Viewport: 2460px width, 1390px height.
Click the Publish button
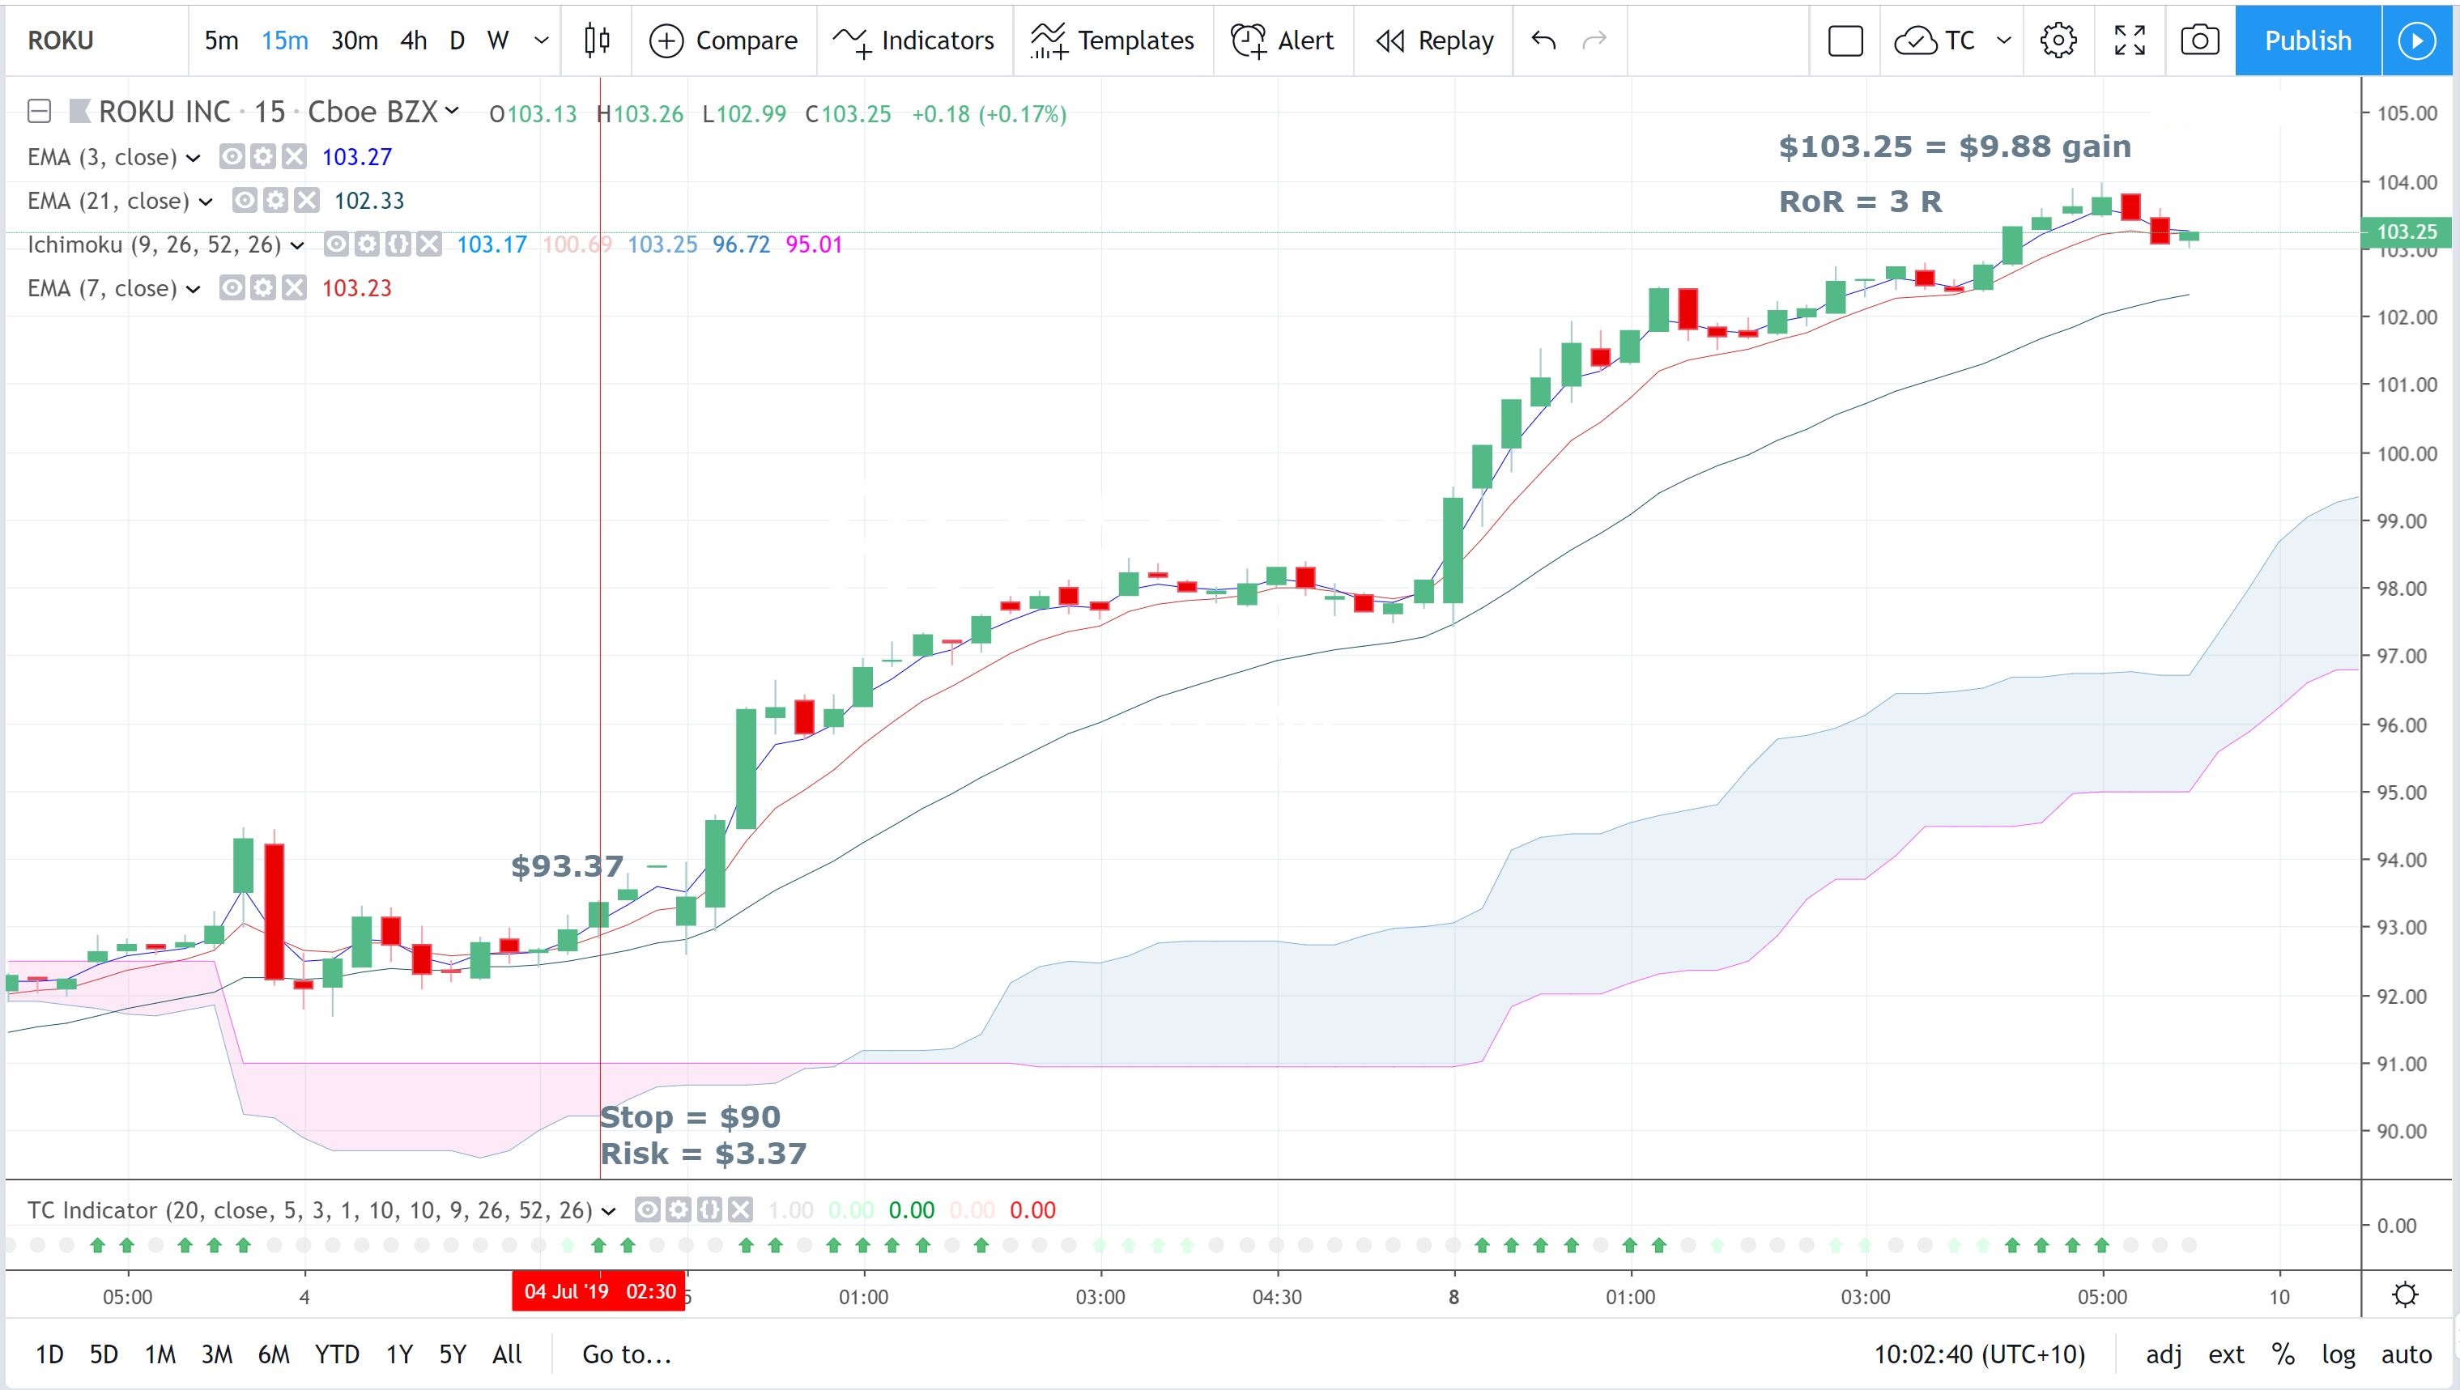point(2308,40)
